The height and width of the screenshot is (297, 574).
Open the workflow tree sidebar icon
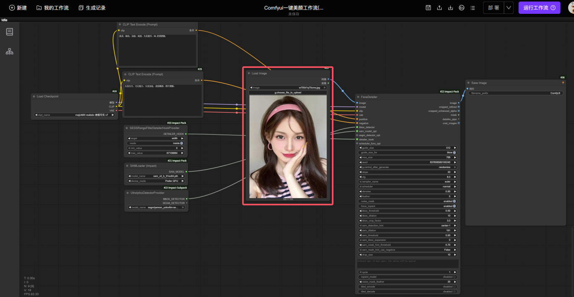pyautogui.click(x=10, y=51)
